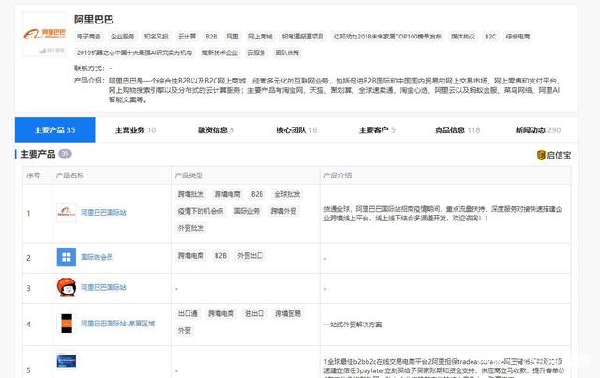
Task: Click the 云服务 tag
Action: pyautogui.click(x=256, y=53)
